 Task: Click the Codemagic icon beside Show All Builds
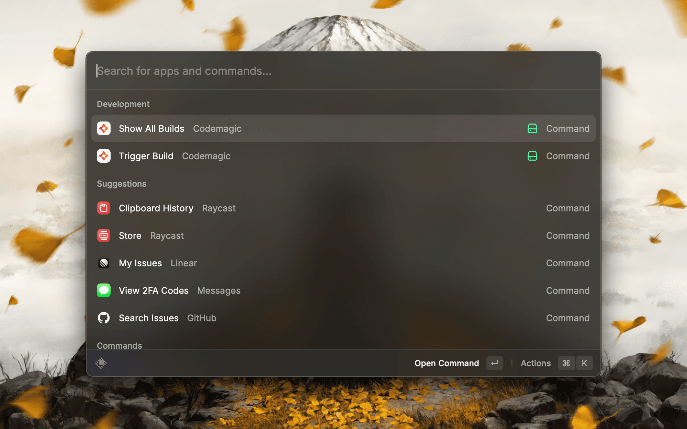tap(104, 128)
